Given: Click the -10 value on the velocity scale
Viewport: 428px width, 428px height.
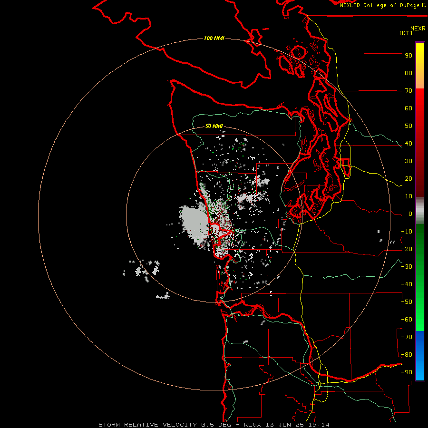Looking at the screenshot, I should (407, 232).
